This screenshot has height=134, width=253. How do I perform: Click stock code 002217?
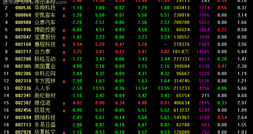[x=23, y=52]
